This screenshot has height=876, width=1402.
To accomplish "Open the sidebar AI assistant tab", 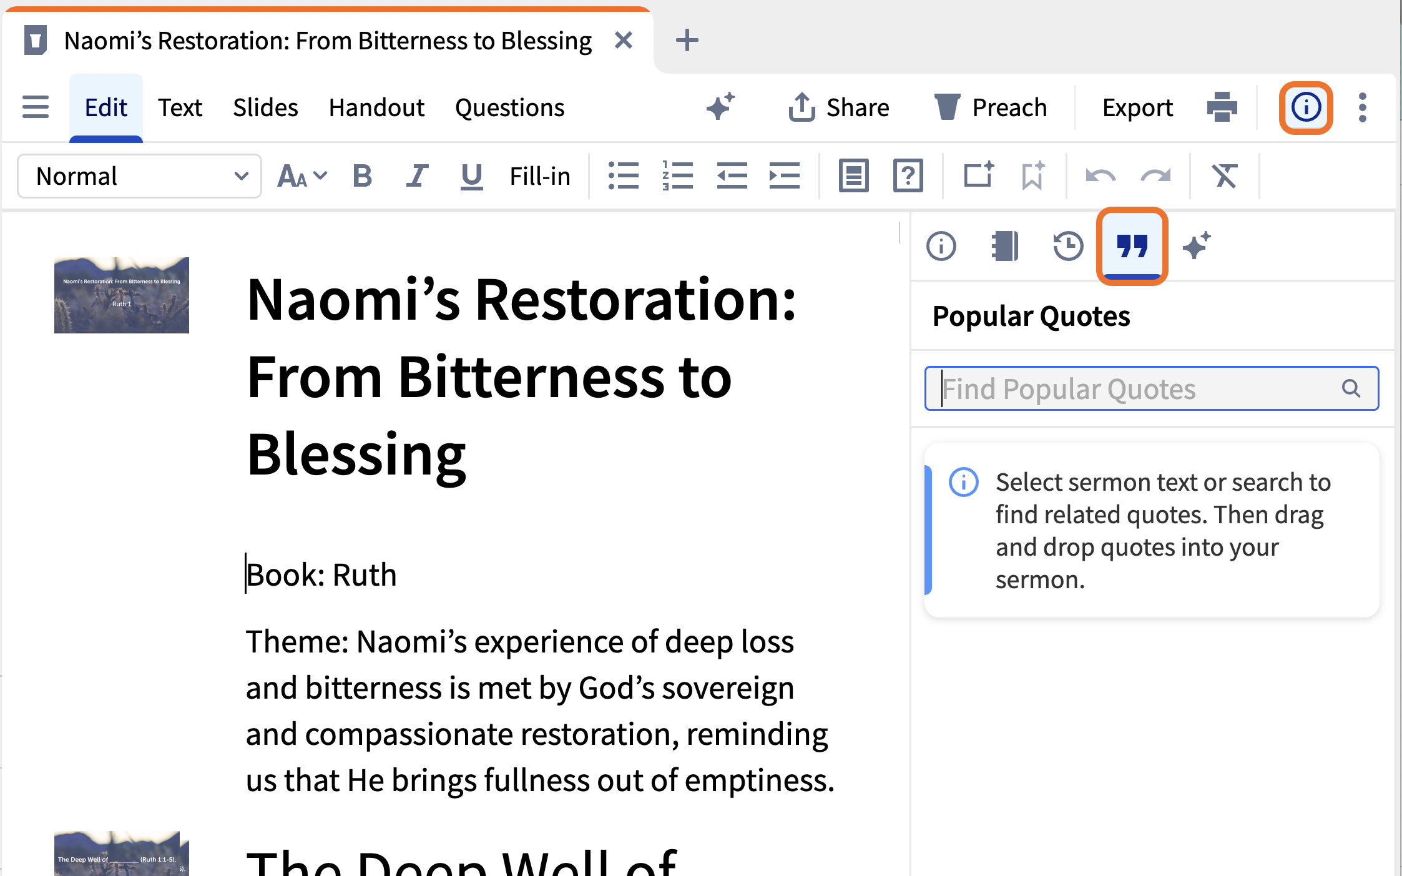I will coord(1197,245).
